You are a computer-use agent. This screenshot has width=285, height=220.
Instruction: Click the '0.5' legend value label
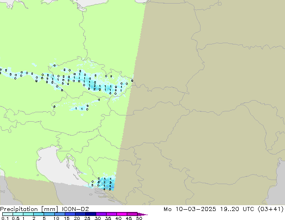click(16, 218)
